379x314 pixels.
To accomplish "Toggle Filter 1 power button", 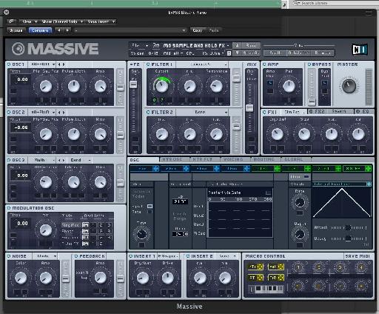I will [148, 64].
